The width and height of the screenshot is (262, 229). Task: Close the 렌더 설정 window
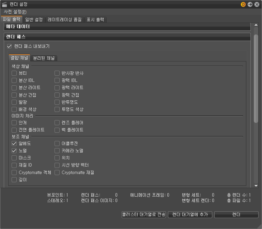(257, 4)
